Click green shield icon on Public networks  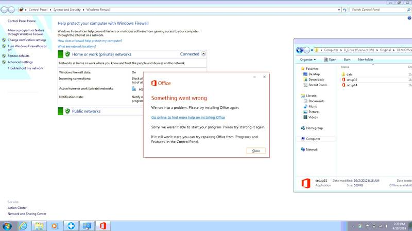(67, 111)
